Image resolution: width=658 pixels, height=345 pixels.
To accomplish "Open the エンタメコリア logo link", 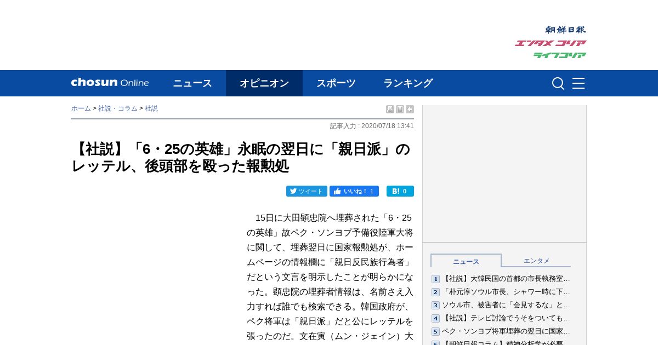I will (551, 43).
